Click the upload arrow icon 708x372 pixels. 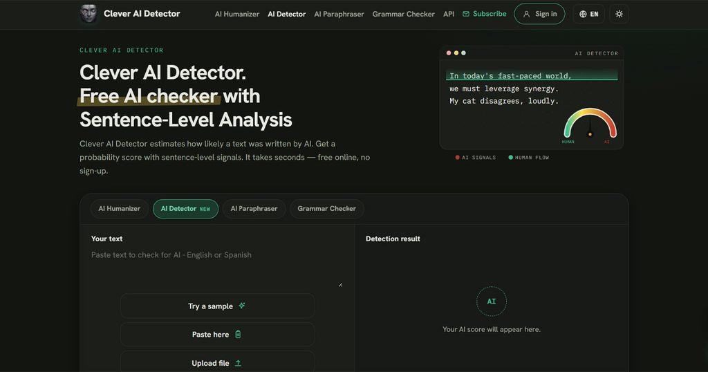pos(238,363)
